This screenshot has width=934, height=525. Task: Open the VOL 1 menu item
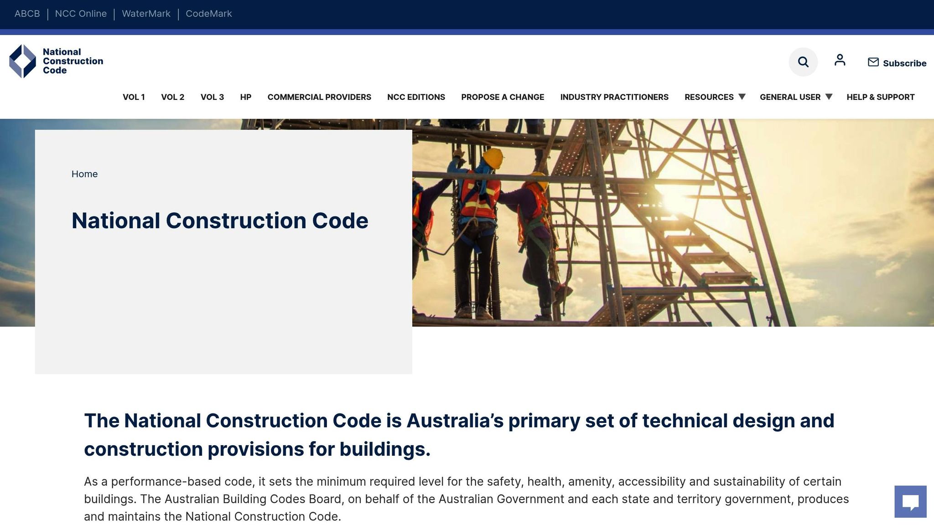134,97
